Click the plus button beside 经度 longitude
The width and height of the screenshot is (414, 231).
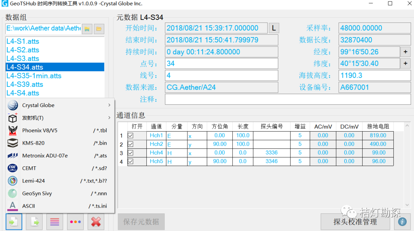pos(406,52)
